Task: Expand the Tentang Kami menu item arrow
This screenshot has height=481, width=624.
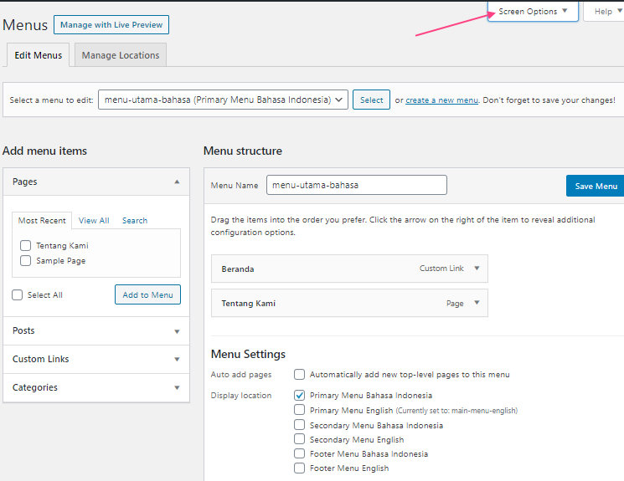Action: click(x=477, y=303)
